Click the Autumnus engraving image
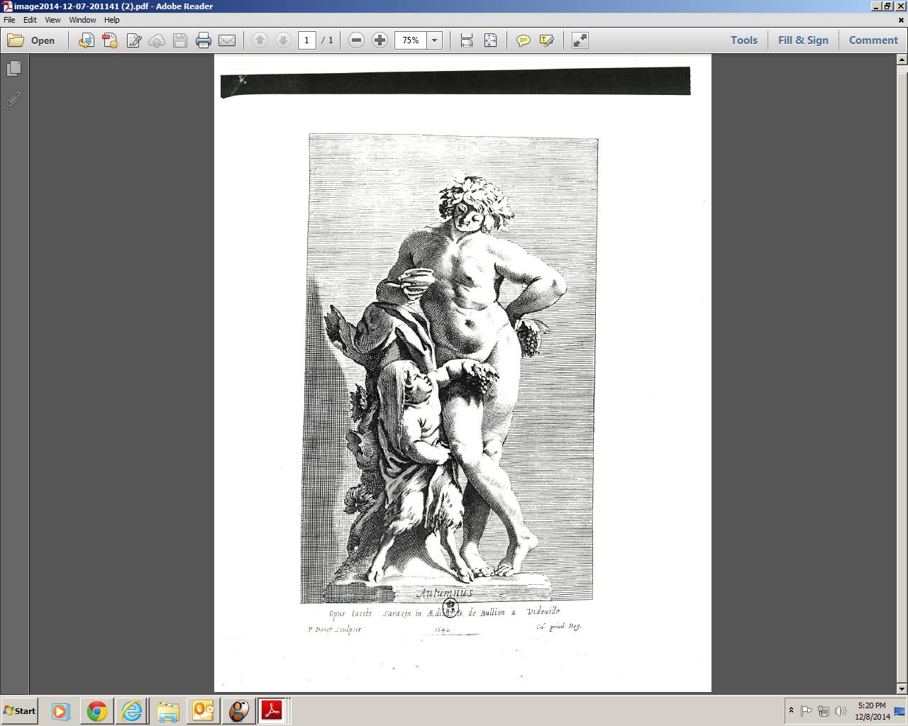Image resolution: width=908 pixels, height=726 pixels. 449,369
